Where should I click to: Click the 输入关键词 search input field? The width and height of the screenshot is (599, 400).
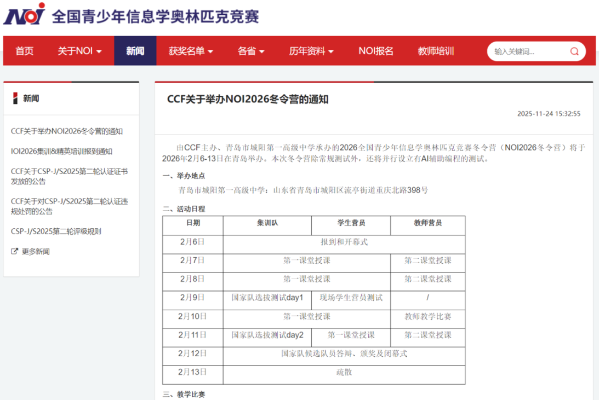pos(529,51)
